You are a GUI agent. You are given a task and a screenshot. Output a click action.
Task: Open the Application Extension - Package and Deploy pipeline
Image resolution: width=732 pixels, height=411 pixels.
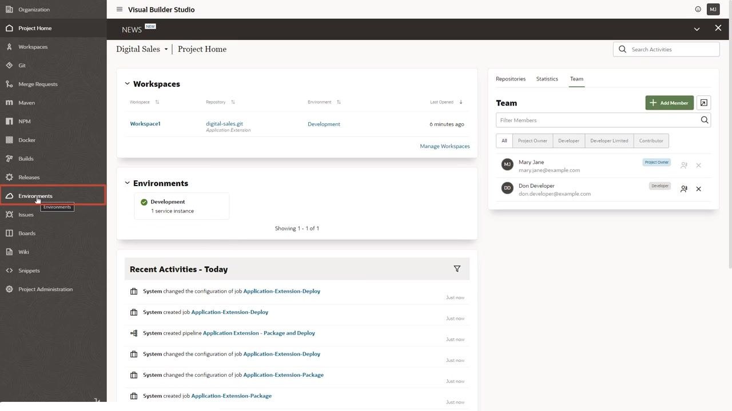point(259,333)
